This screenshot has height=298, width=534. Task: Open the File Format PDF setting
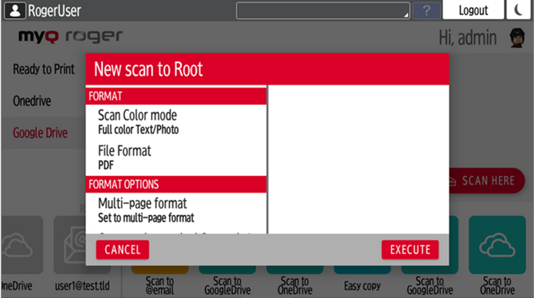coord(176,158)
